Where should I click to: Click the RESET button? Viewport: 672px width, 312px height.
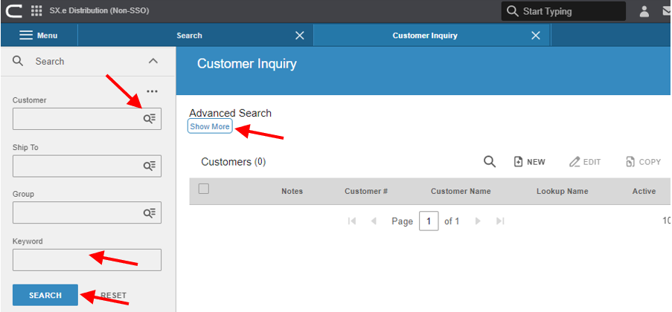(x=114, y=296)
